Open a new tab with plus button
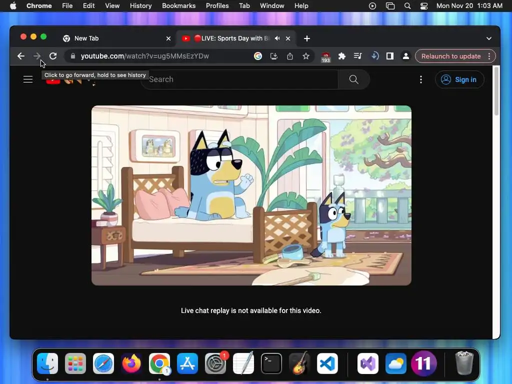The height and width of the screenshot is (384, 512). [x=306, y=38]
